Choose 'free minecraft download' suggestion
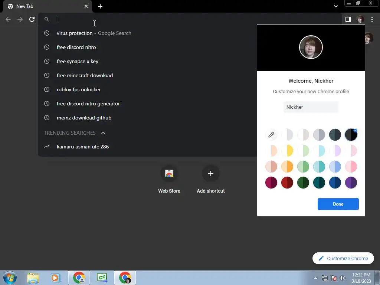Image resolution: width=380 pixels, height=285 pixels. pyautogui.click(x=147, y=75)
